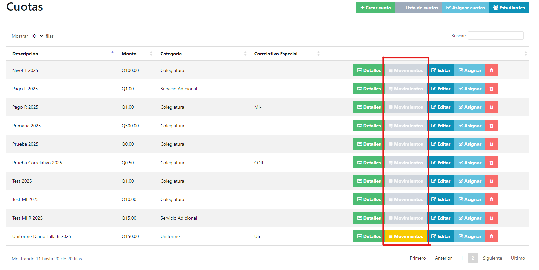This screenshot has height=270, width=539.
Task: Sort table by Categoría column
Action: point(201,54)
